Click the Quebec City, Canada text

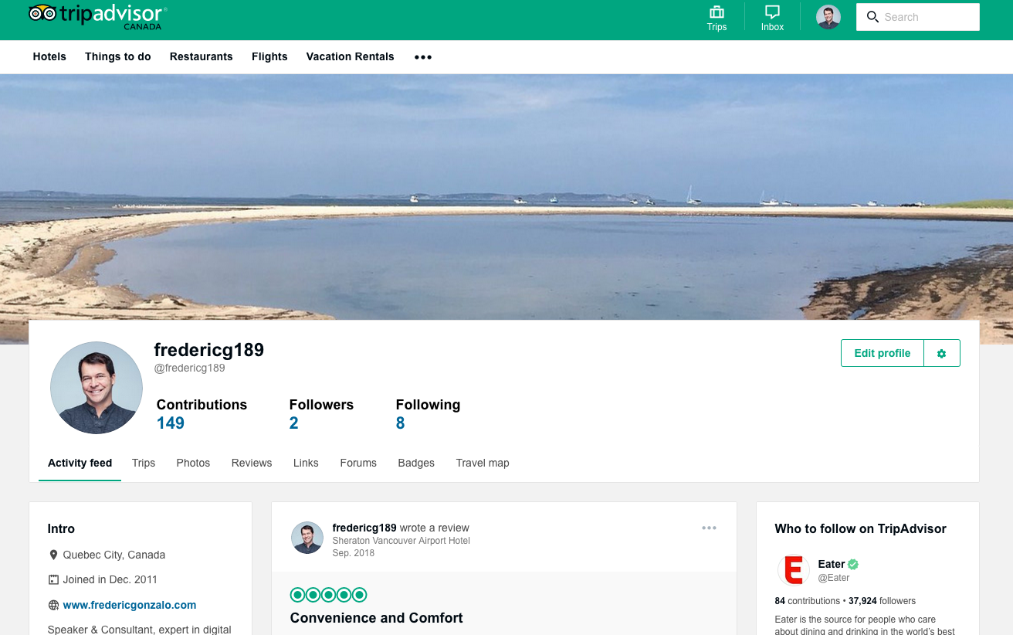tap(114, 555)
